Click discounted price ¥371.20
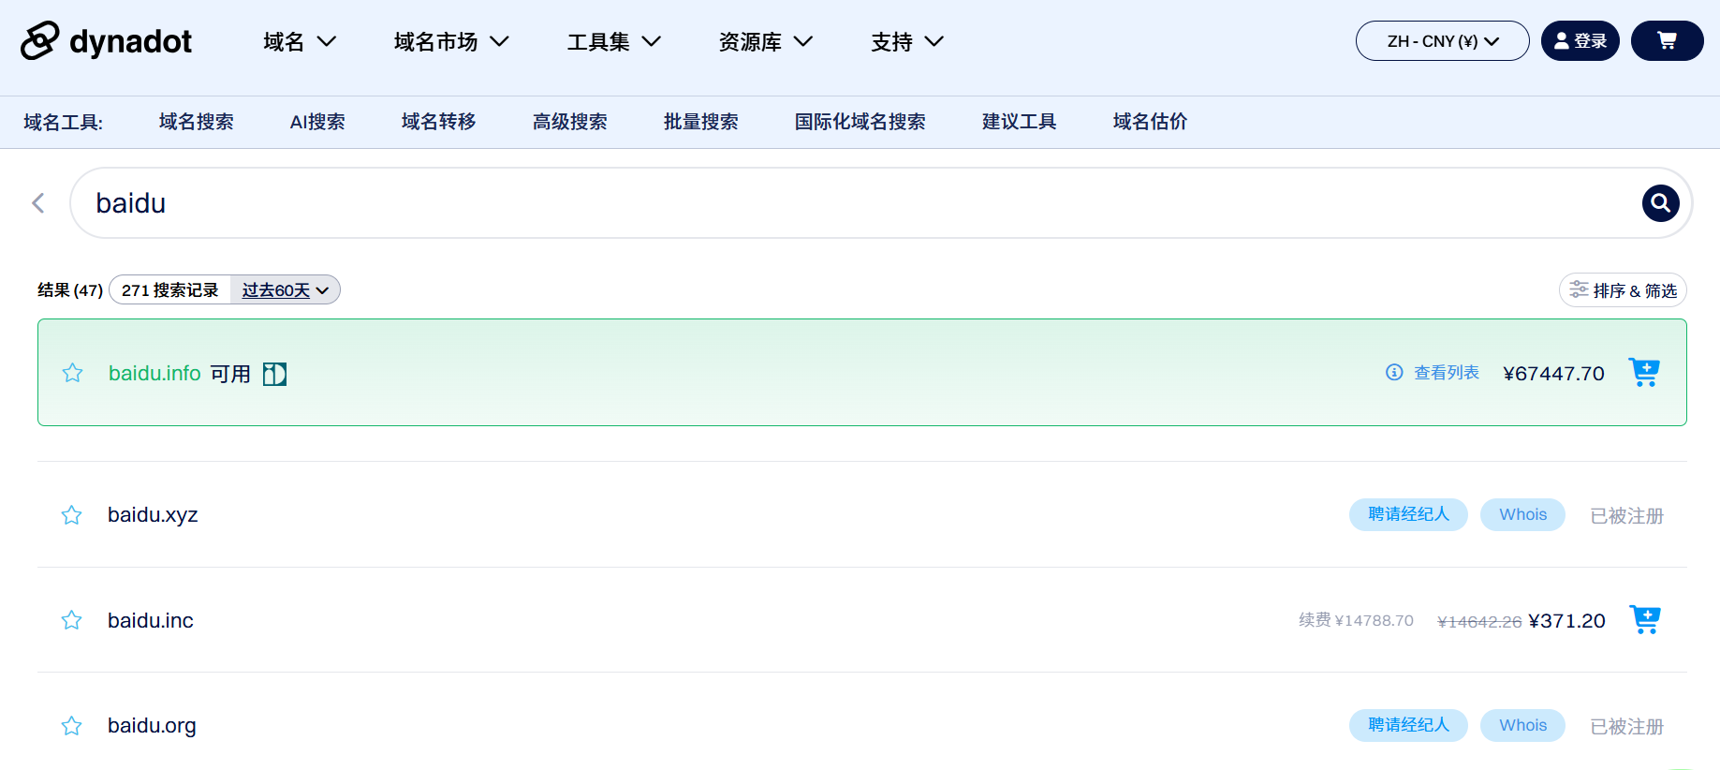The image size is (1720, 770). [x=1566, y=621]
